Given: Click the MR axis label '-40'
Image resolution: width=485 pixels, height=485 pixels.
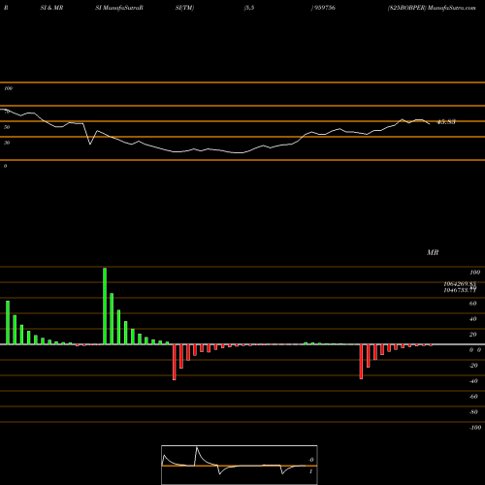Looking at the screenshot, I should click(473, 381).
